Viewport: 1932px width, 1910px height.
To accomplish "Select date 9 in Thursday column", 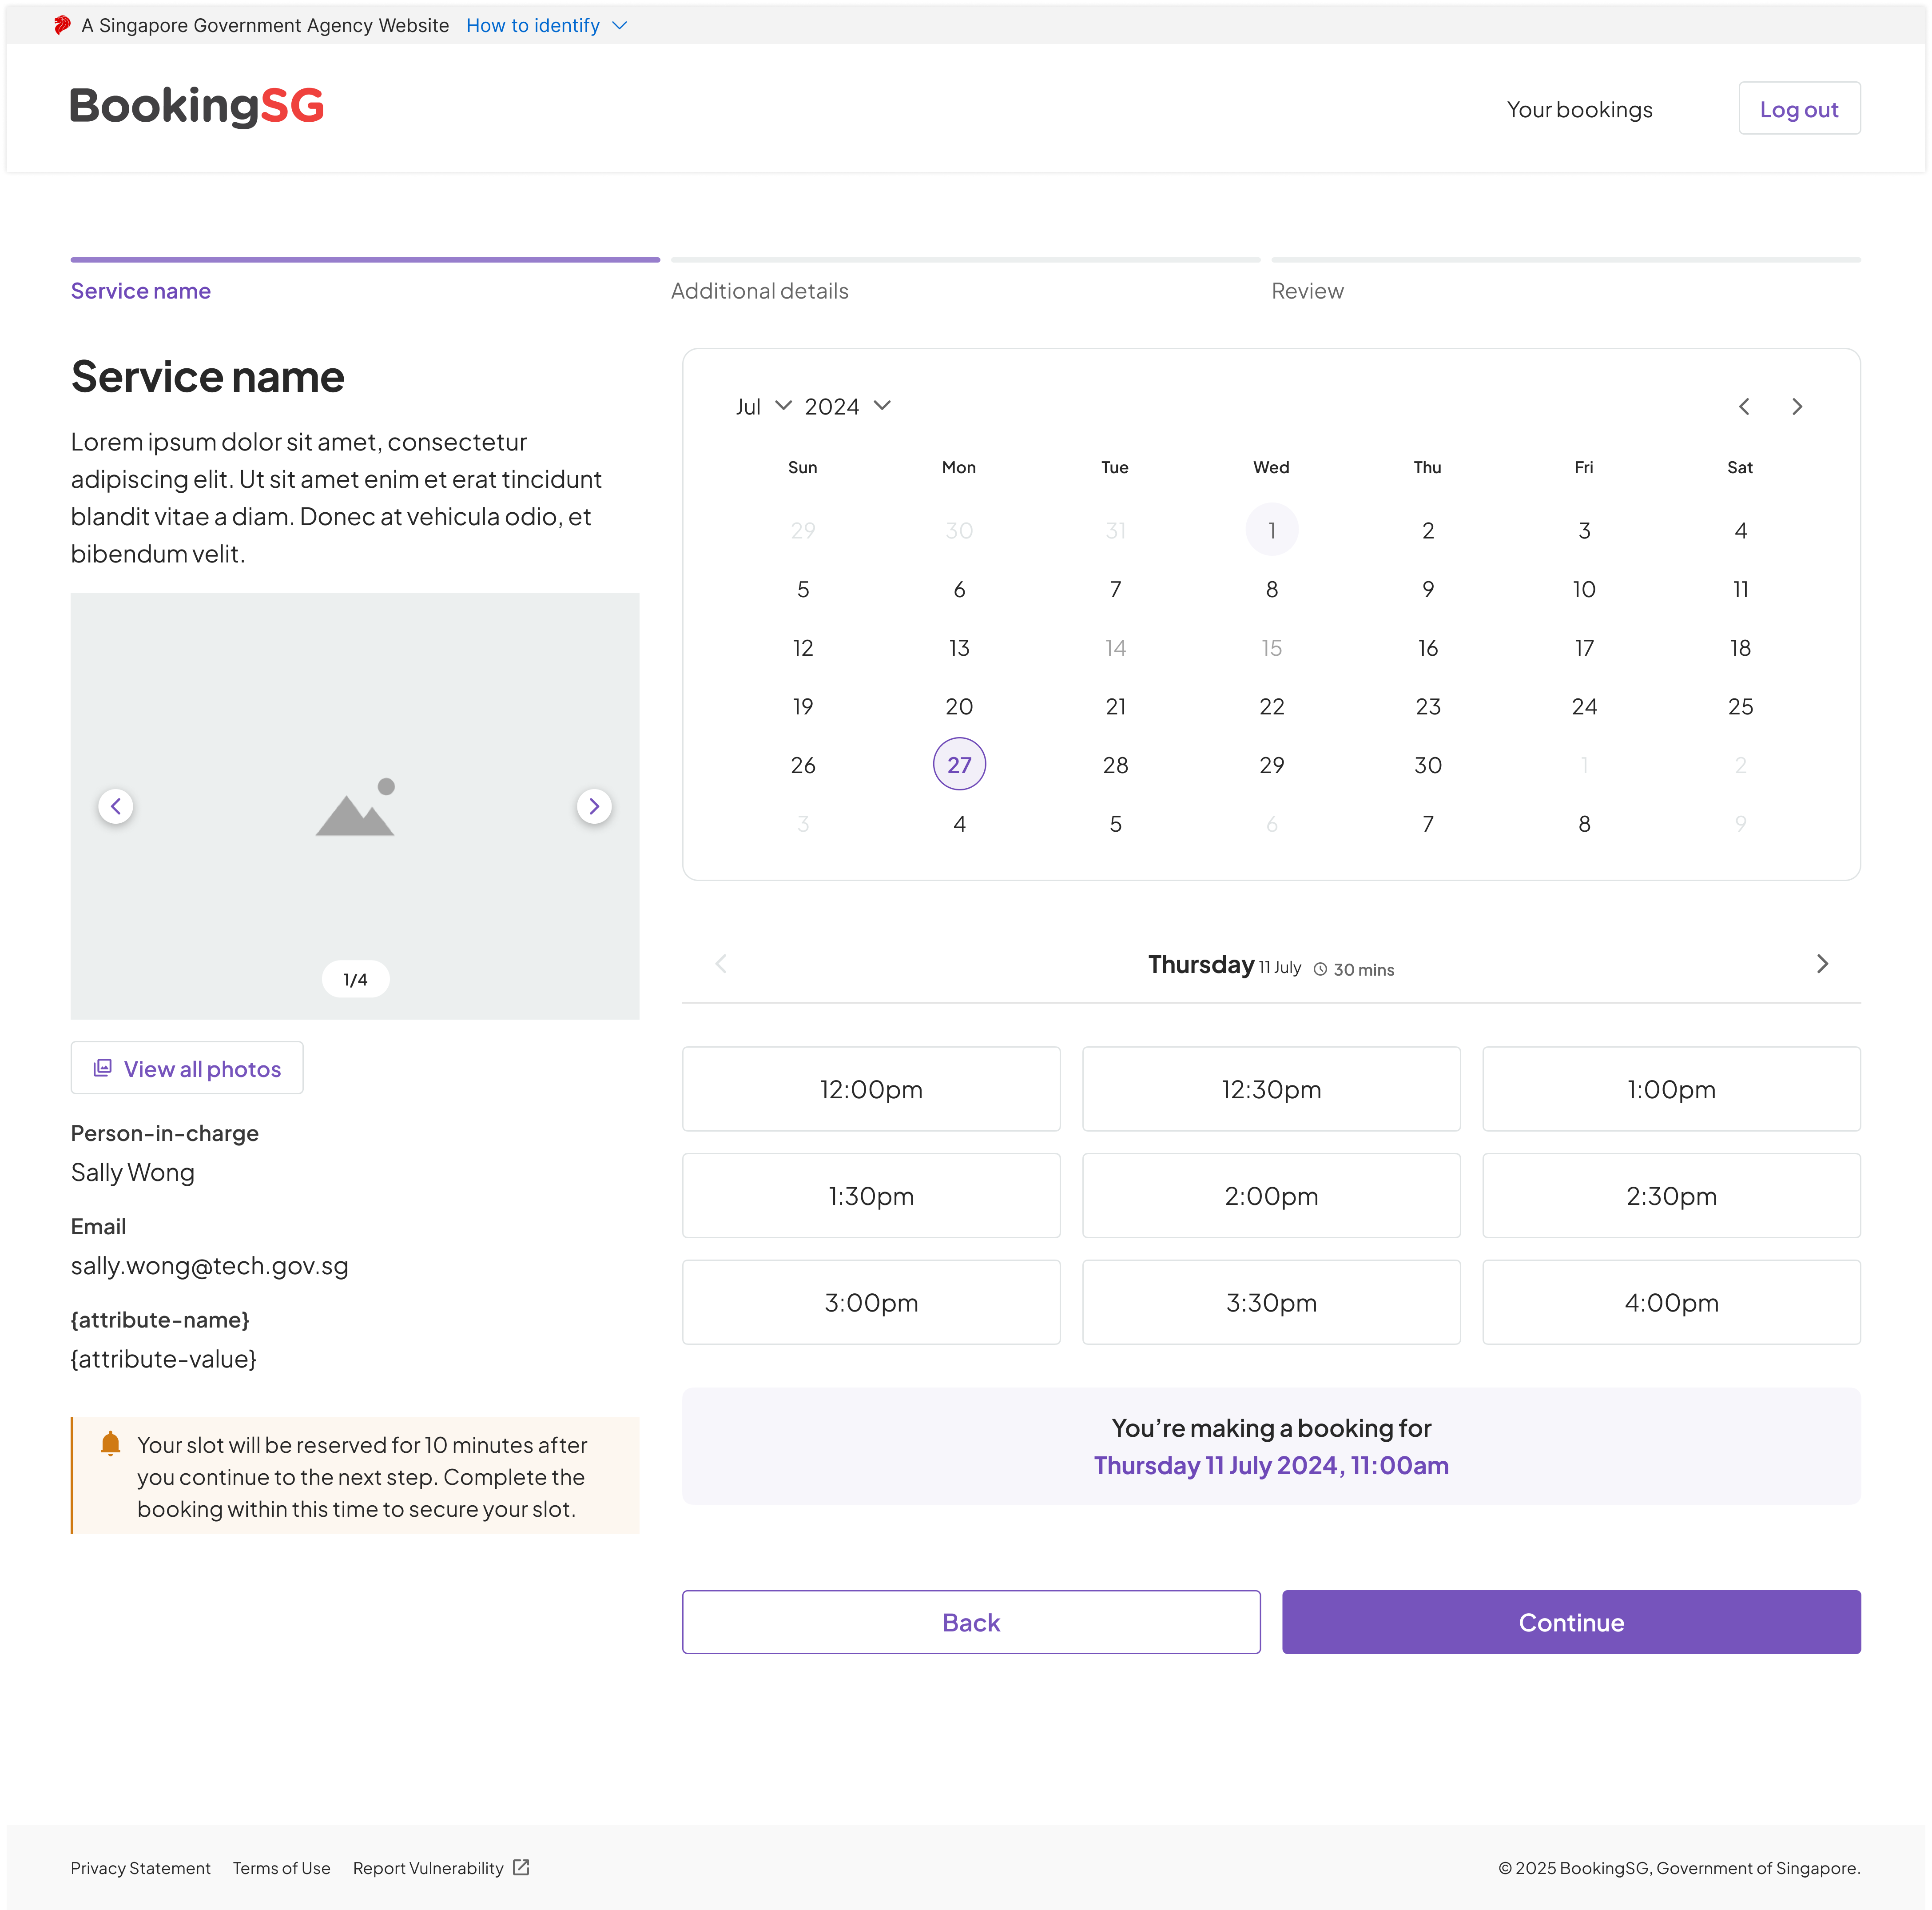I will [1428, 589].
